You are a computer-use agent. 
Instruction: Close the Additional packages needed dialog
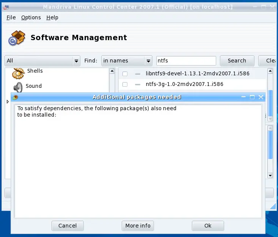261,97
